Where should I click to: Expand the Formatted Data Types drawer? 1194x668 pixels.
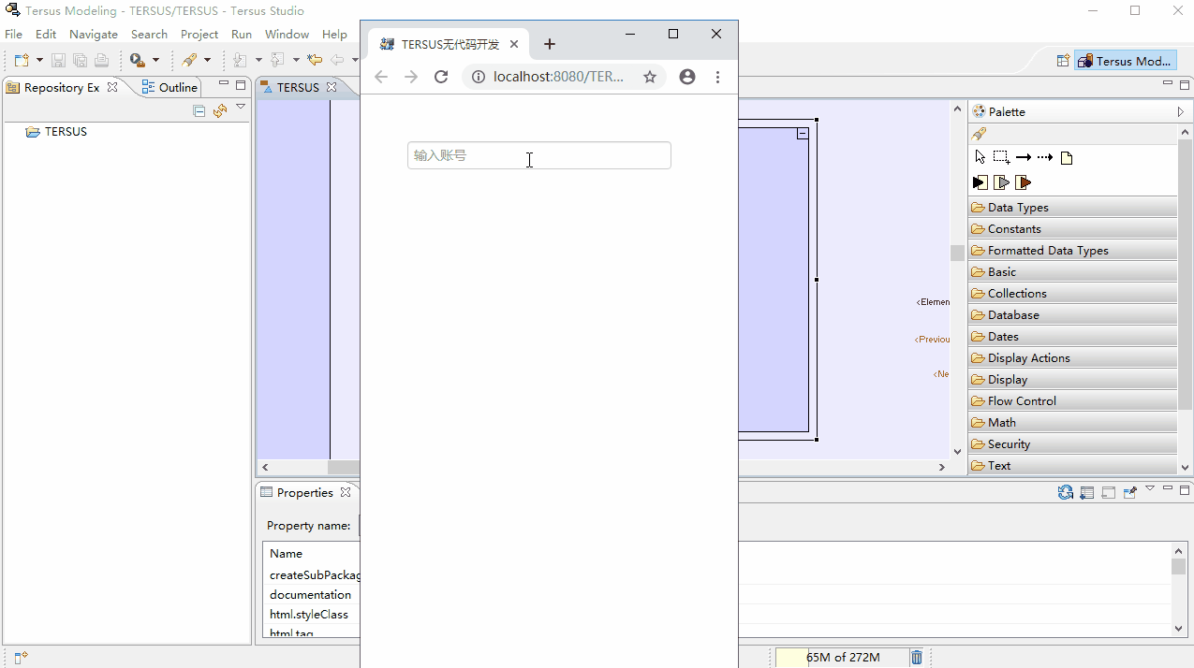1072,251
